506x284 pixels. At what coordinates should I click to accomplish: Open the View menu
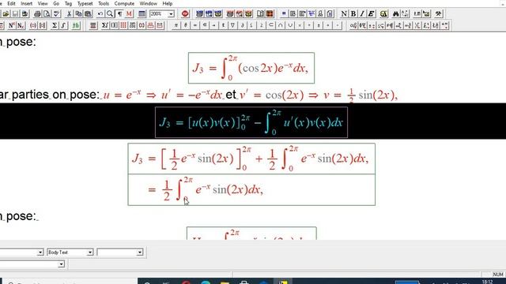point(43,3)
